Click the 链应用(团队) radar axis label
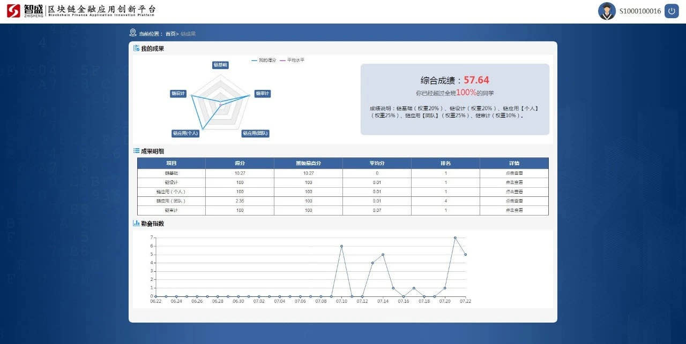 click(x=255, y=133)
